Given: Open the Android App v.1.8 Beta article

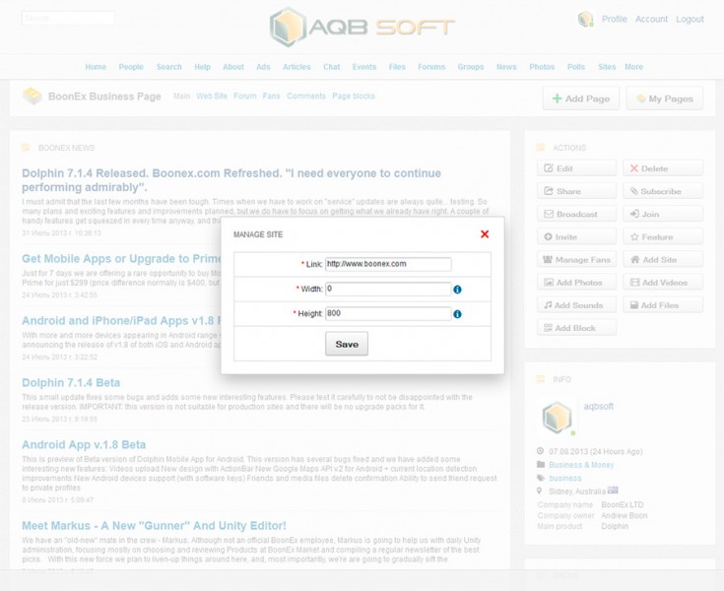Looking at the screenshot, I should 84,444.
